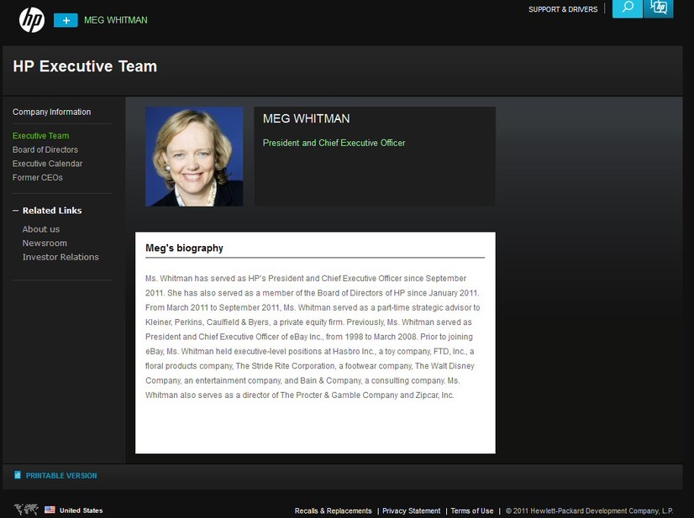Open the Privacy Statement link
694x518 pixels.
(411, 511)
